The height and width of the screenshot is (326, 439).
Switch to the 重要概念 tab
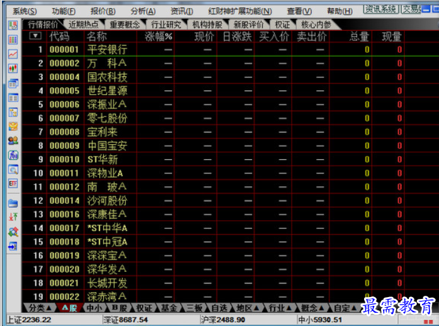coord(125,25)
